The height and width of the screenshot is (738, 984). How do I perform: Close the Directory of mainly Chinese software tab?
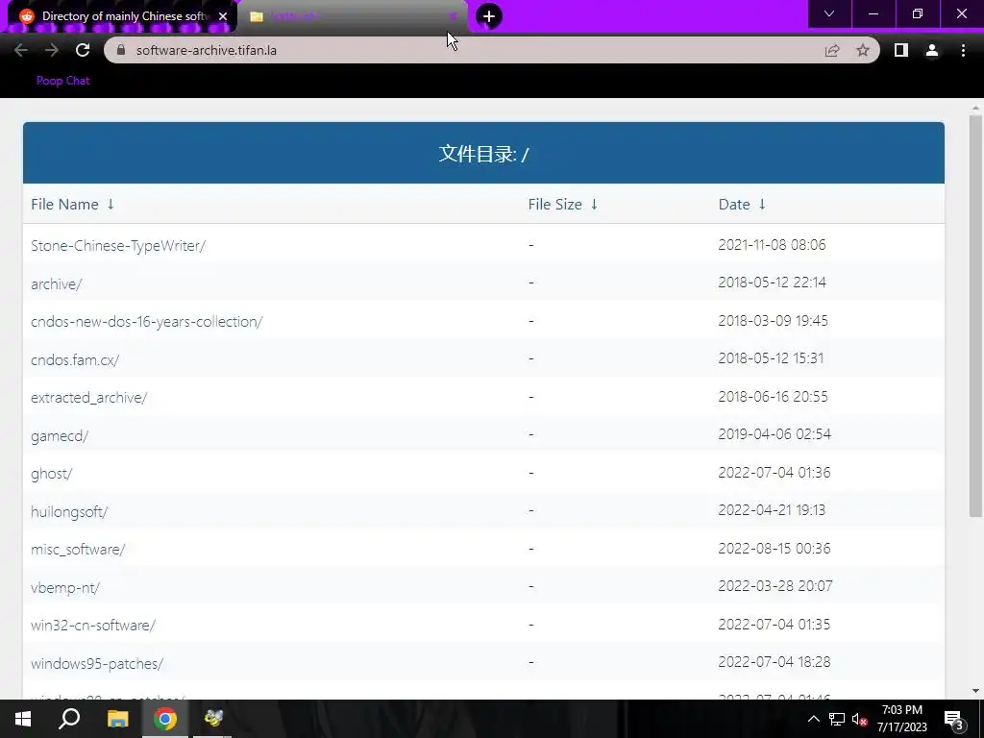(x=223, y=16)
